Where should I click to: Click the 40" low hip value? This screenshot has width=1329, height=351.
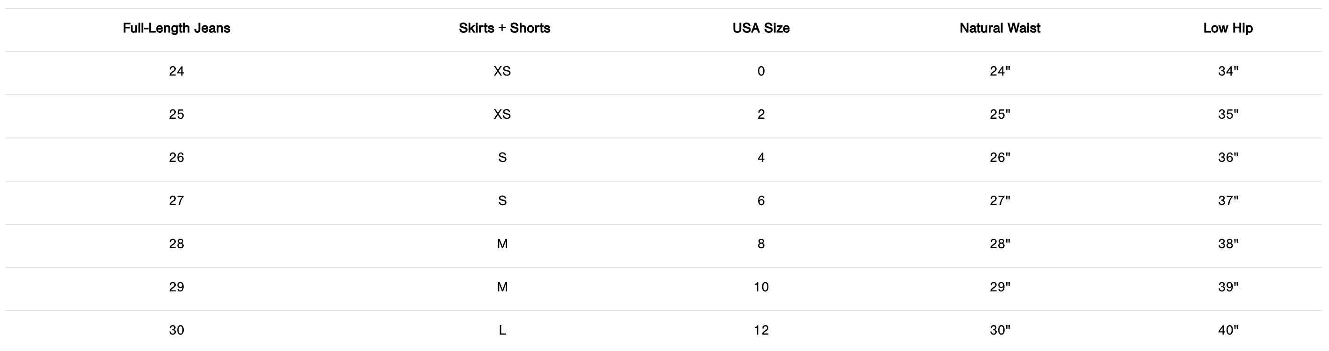(x=1227, y=330)
